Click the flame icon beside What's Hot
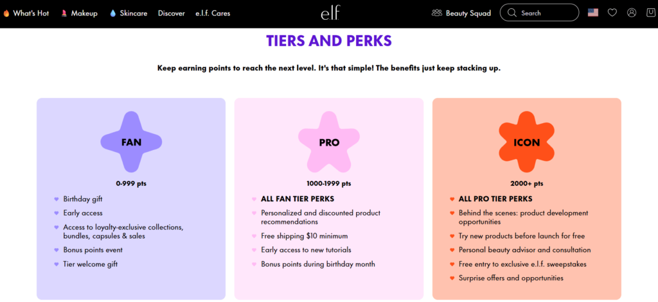The width and height of the screenshot is (658, 302). [x=6, y=13]
